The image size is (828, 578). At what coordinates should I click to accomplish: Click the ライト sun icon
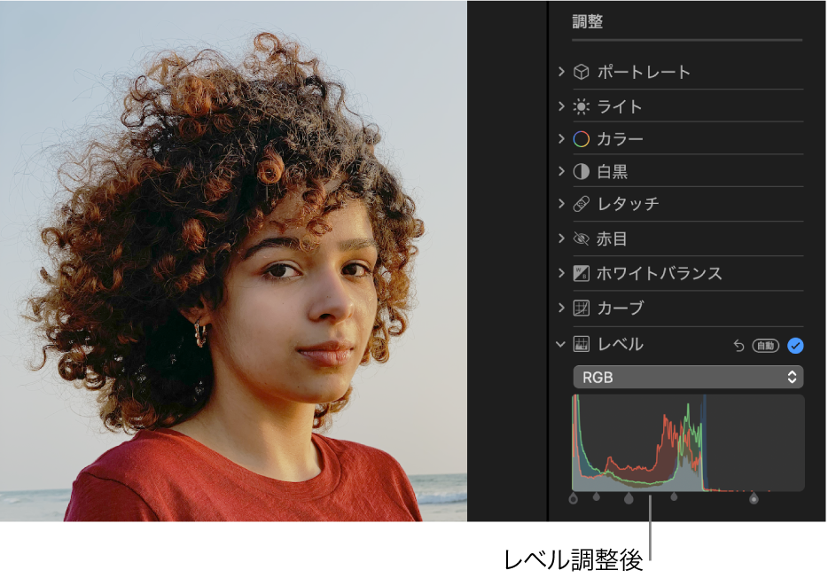tap(581, 106)
